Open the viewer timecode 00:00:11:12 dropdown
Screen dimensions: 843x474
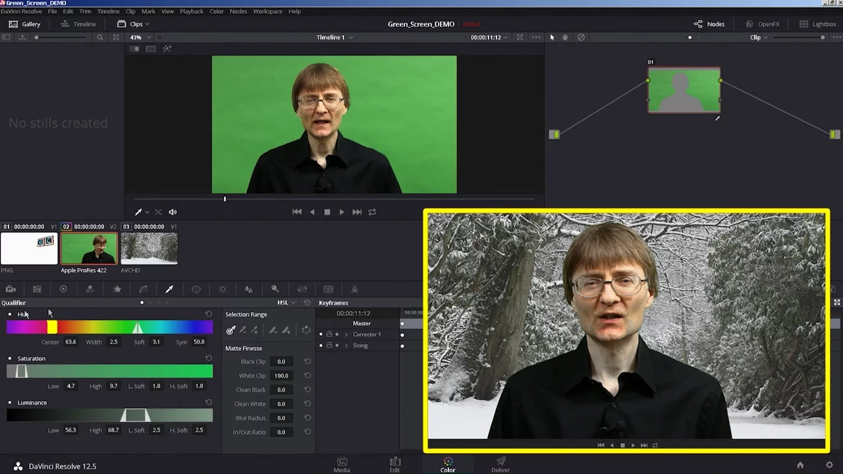tap(489, 38)
